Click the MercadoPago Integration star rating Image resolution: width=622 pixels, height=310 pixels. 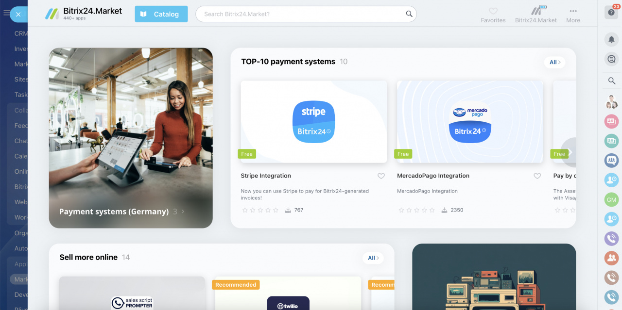point(416,210)
